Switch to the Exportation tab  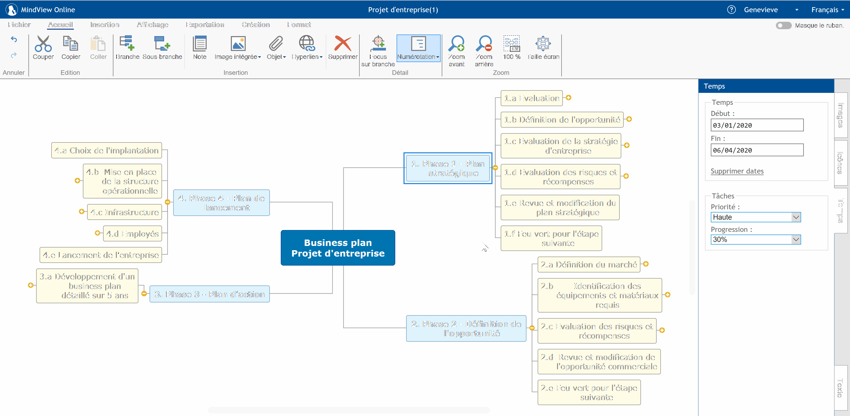point(205,25)
